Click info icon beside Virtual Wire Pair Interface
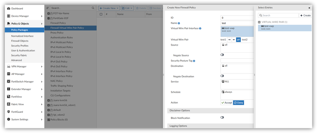Image resolution: width=317 pixels, height=133 pixels. (200, 28)
